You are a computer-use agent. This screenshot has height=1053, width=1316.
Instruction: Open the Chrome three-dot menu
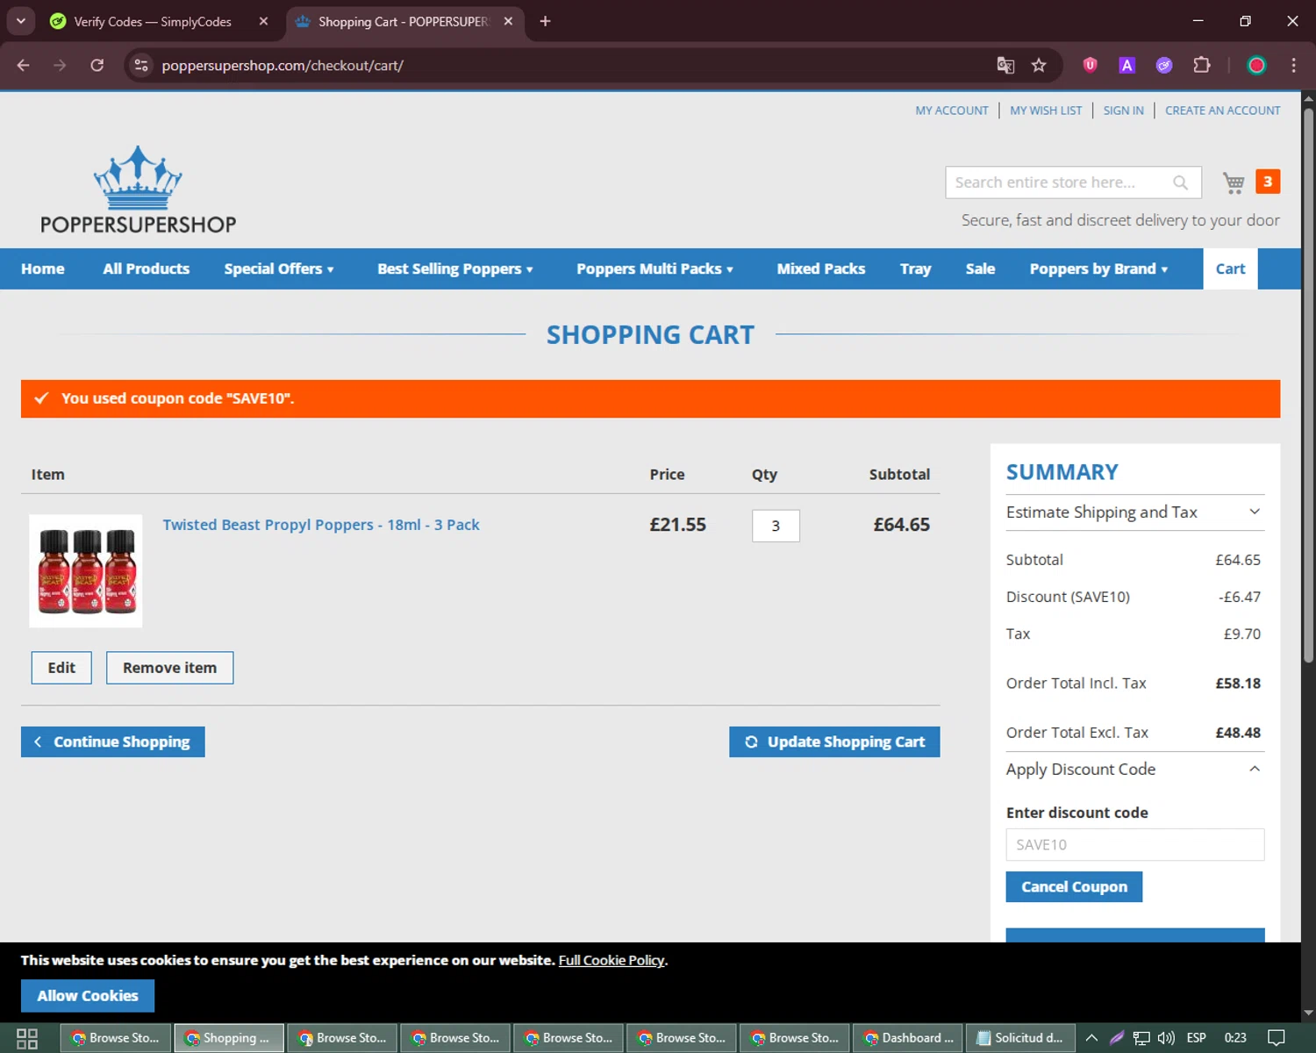(x=1293, y=65)
